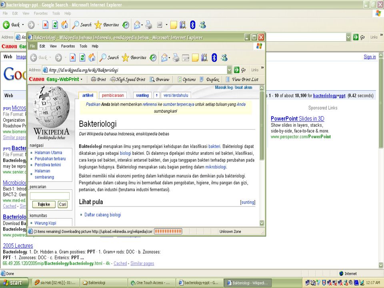Image resolution: width=384 pixels, height=288 pixels.
Task: Open Canon Options in Easy-WebPrint toolbar
Action: coord(187,79)
